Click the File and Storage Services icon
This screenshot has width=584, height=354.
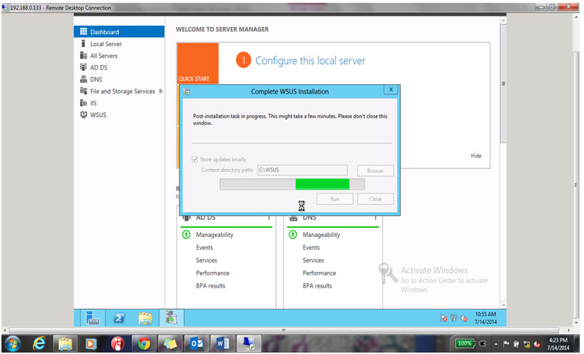tap(84, 91)
